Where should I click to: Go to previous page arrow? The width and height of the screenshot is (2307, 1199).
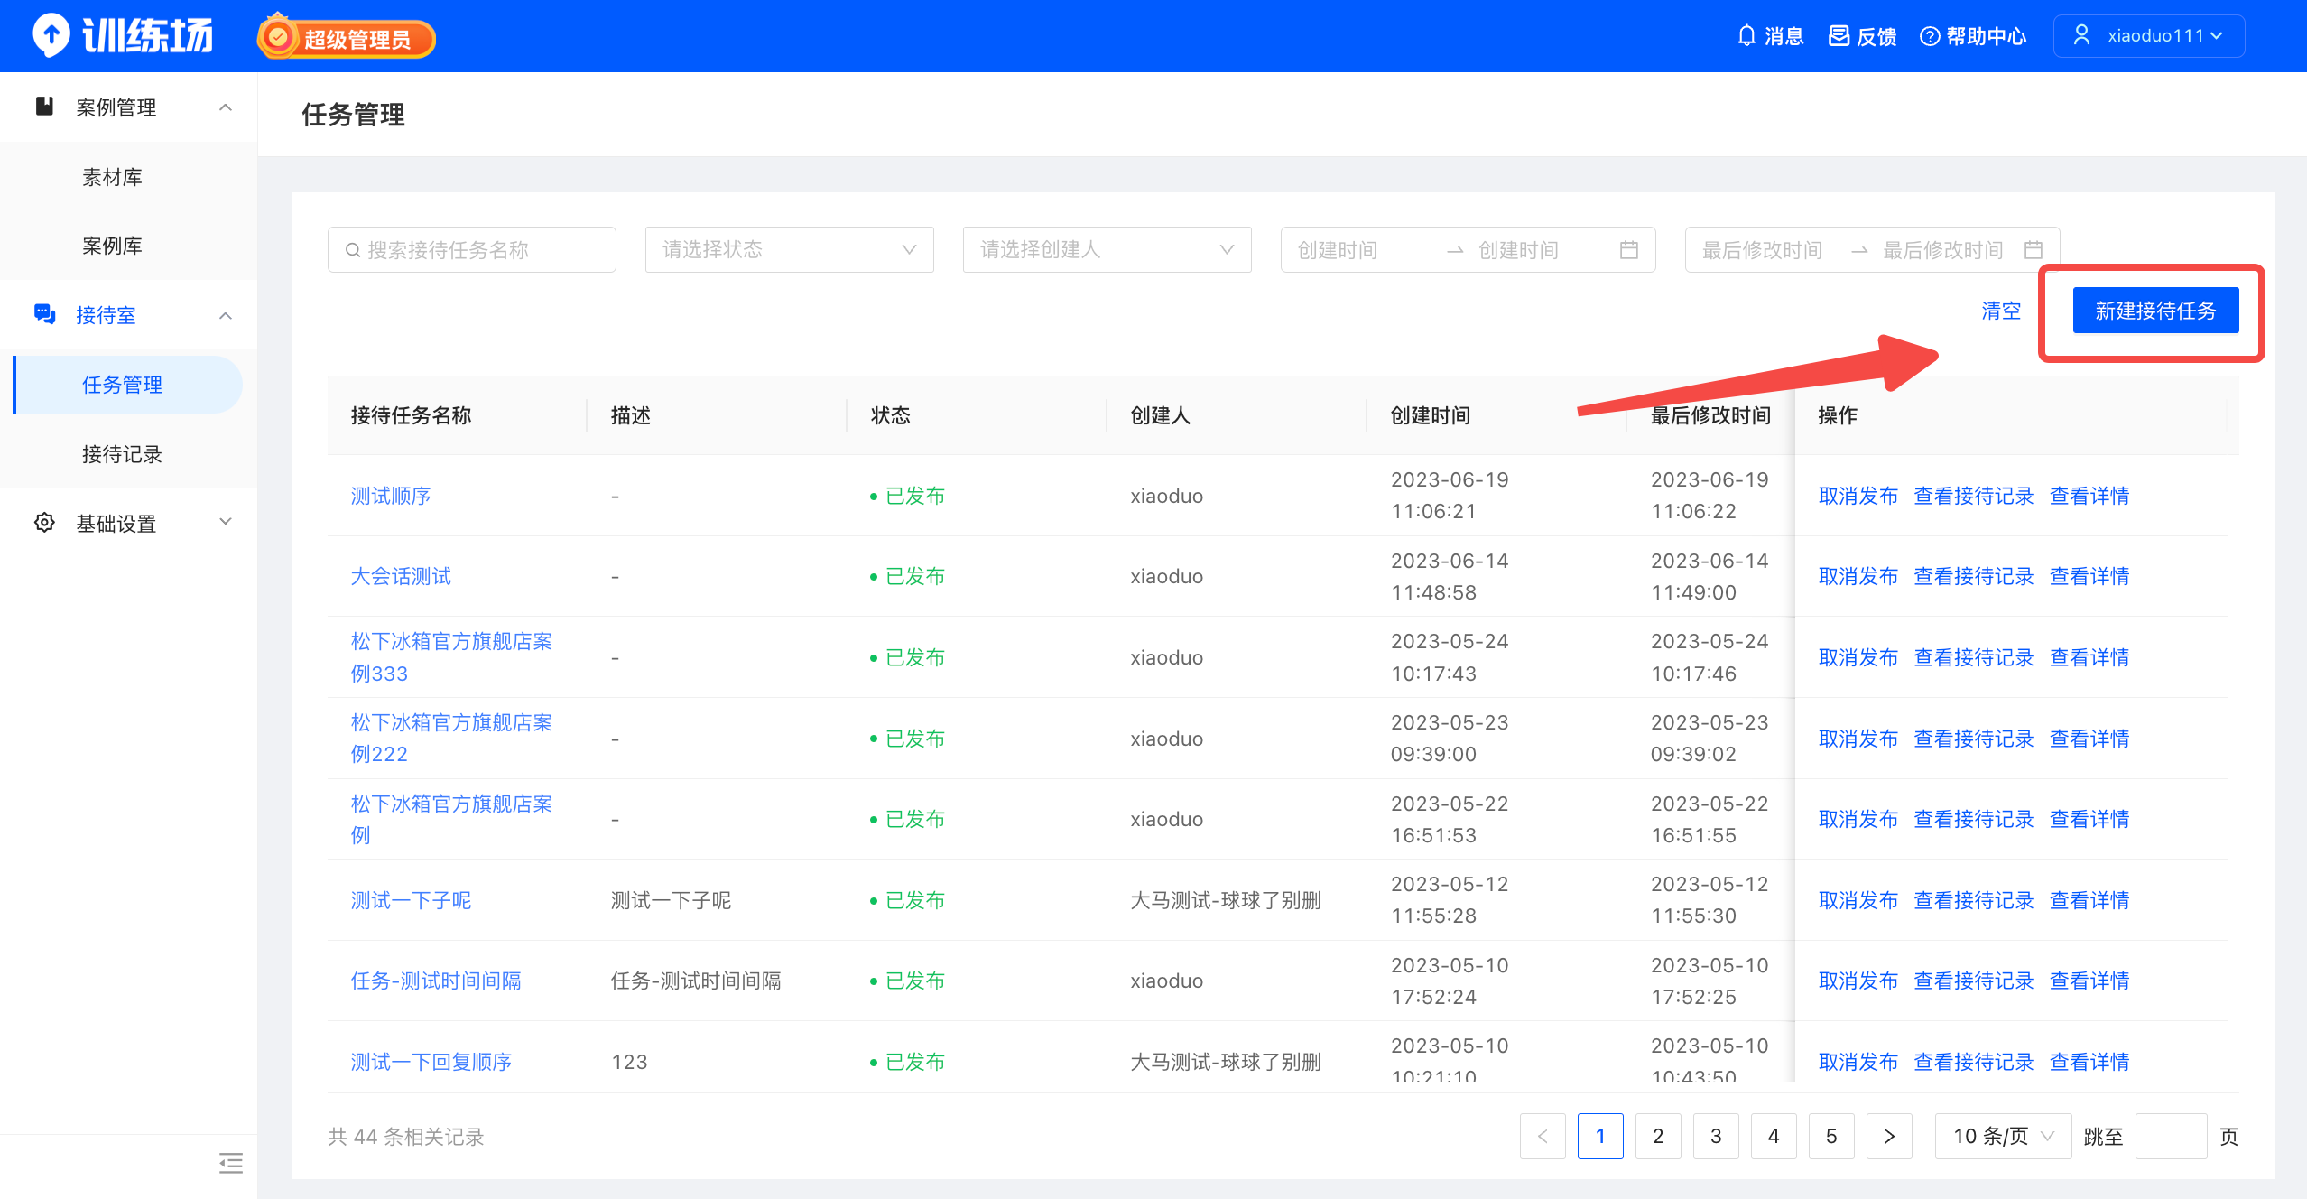(x=1543, y=1136)
